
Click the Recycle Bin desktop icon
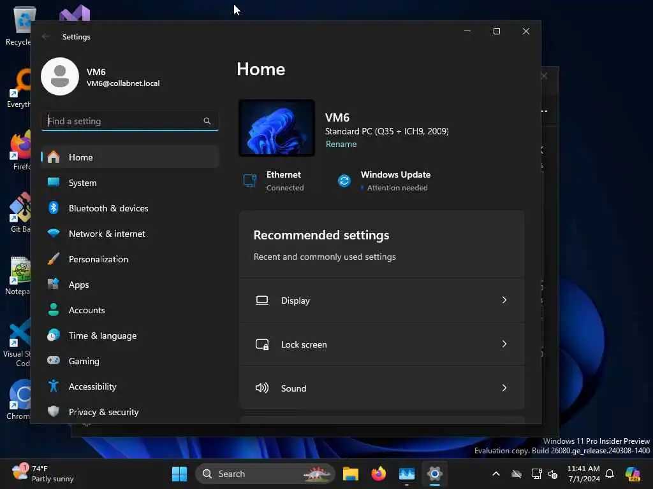point(18,25)
